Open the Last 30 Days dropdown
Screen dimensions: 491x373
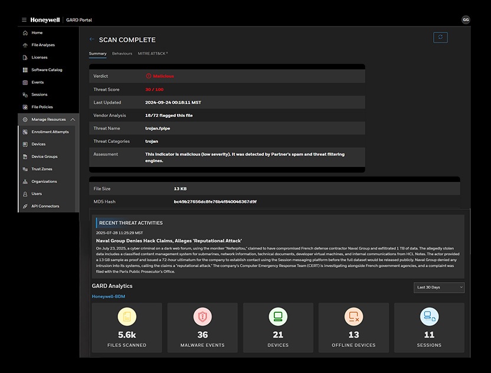tap(439, 287)
